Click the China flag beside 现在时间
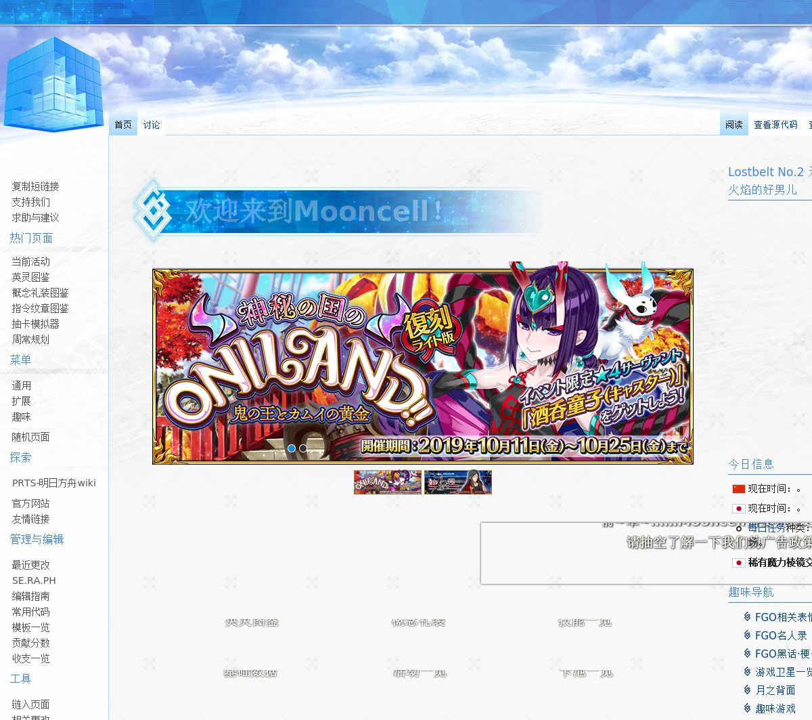The width and height of the screenshot is (812, 720). pyautogui.click(x=738, y=488)
